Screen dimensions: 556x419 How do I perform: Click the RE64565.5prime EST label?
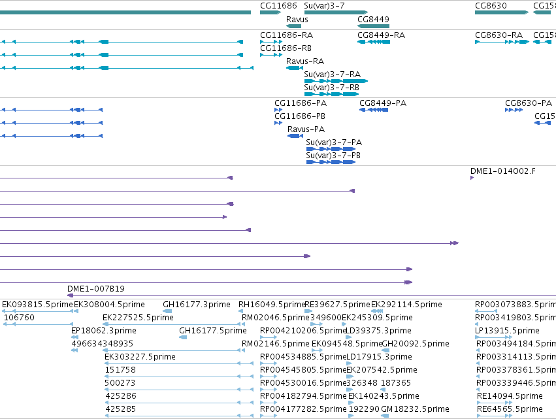[x=510, y=409]
